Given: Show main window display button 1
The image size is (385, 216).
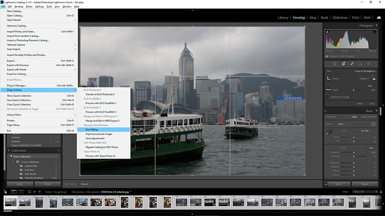Looking at the screenshot, I should tap(14, 192).
